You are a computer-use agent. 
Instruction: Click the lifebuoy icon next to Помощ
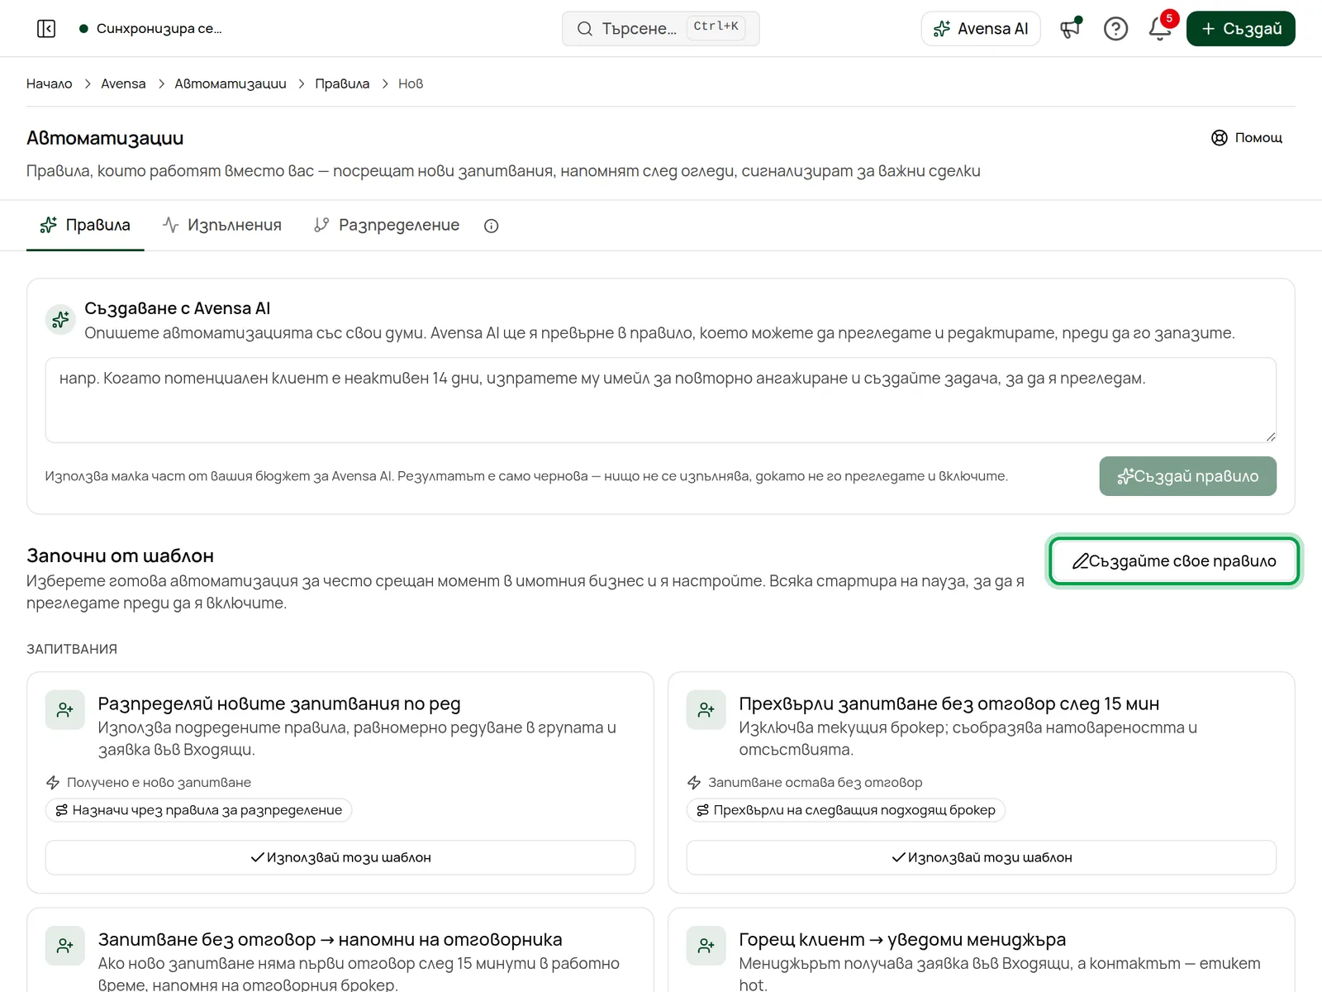click(x=1220, y=138)
